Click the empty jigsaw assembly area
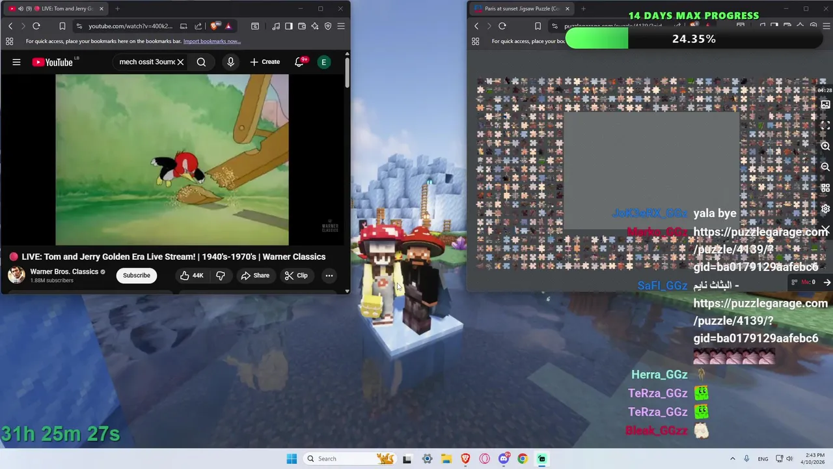This screenshot has height=469, width=833. tap(651, 171)
